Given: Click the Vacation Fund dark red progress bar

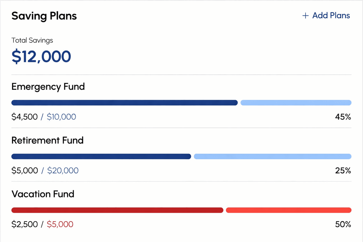Looking at the screenshot, I should coord(117,210).
